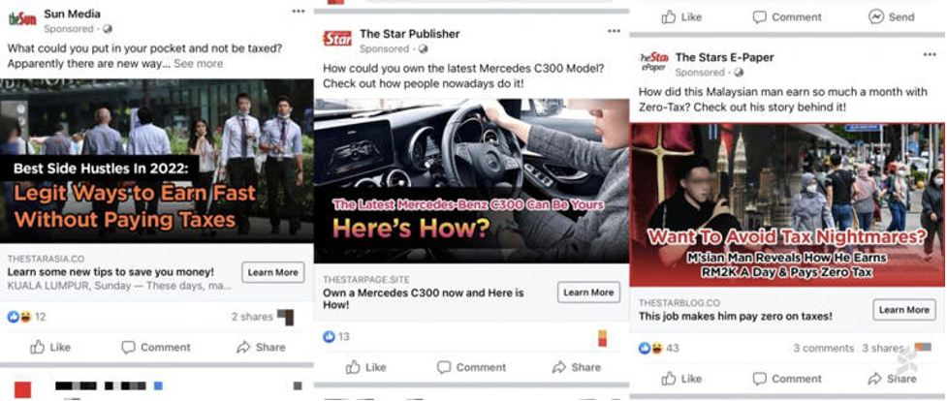Open options menu on Sun Media post
The height and width of the screenshot is (401, 947).
pyautogui.click(x=299, y=11)
